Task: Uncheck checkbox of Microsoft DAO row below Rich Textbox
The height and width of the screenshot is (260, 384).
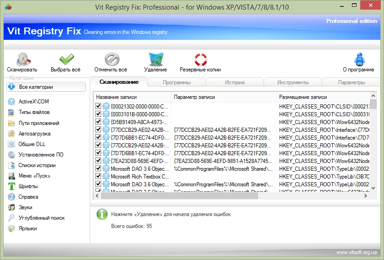Action: pyautogui.click(x=98, y=184)
